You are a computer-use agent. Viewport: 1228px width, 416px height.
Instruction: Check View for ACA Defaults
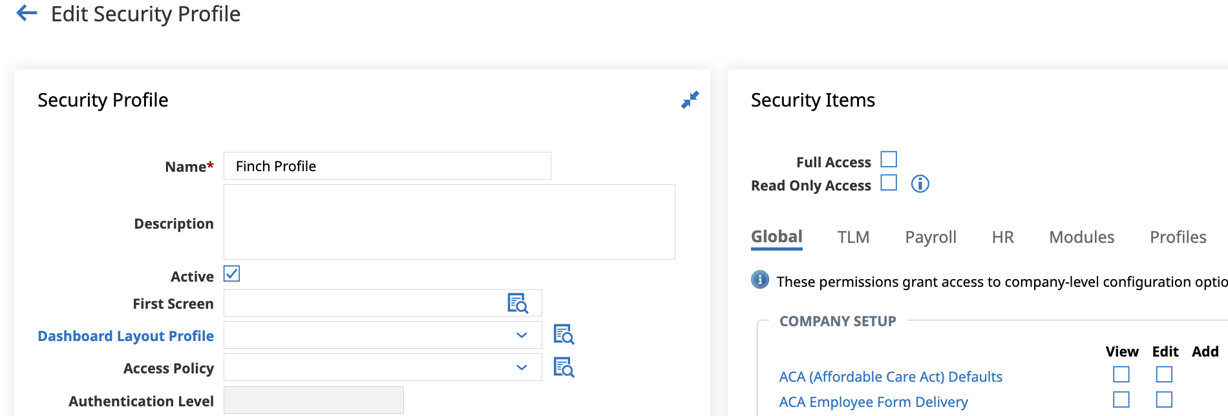(x=1121, y=375)
